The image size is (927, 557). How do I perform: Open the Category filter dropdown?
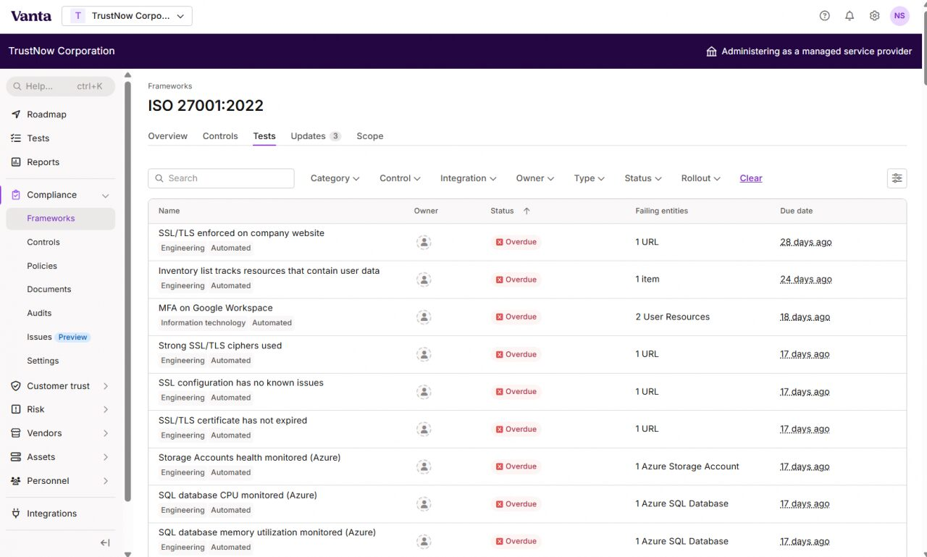click(x=335, y=178)
